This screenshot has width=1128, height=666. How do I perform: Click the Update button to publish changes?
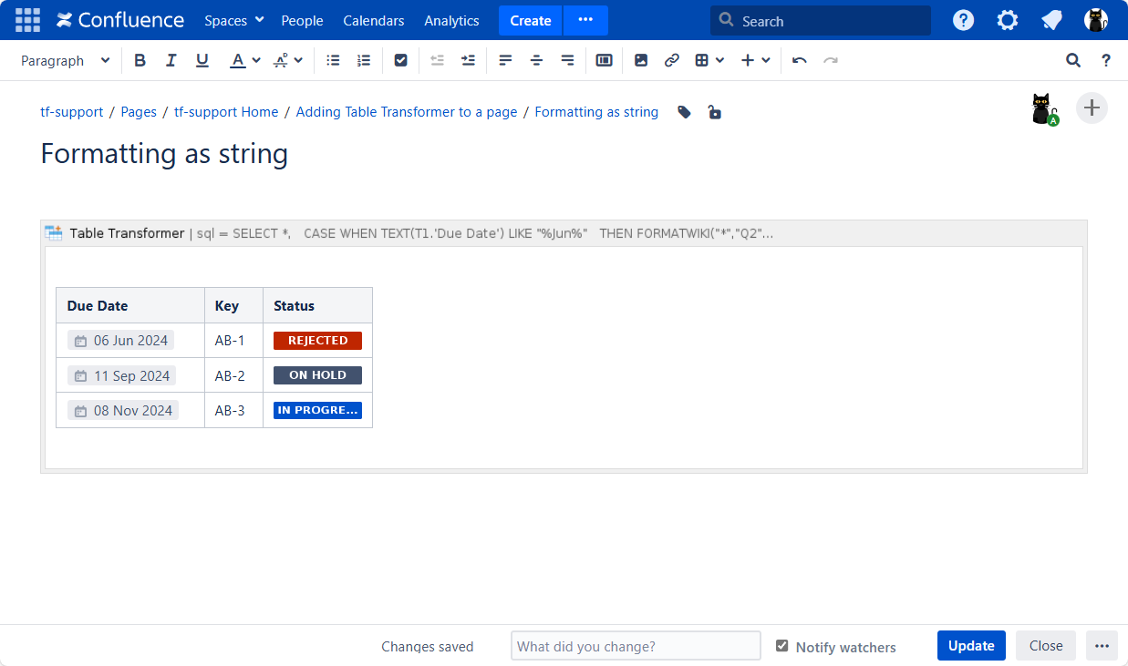point(971,645)
